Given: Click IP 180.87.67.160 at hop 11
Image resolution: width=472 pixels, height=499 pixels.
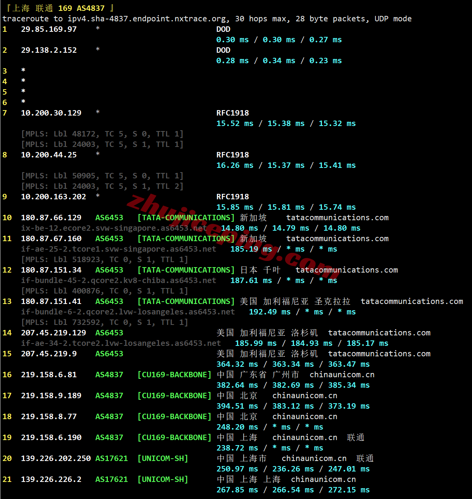Looking at the screenshot, I should 51,238.
